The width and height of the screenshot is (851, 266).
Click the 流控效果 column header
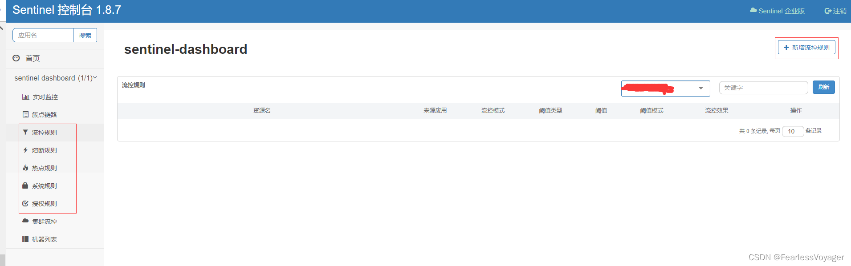coord(717,110)
